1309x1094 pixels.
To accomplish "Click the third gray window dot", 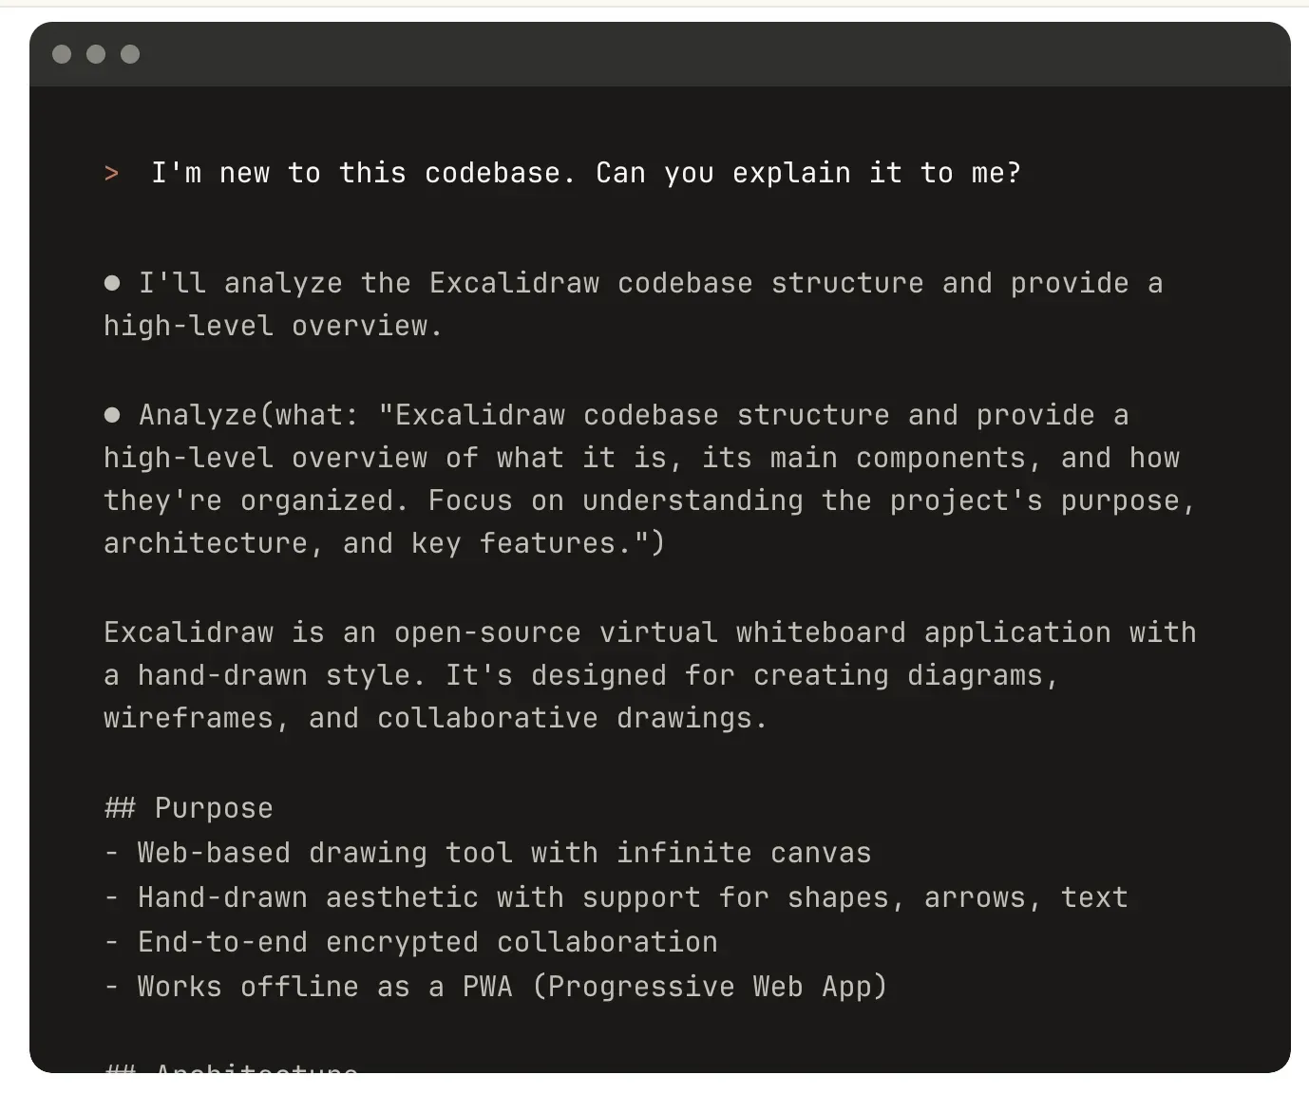I will click(130, 54).
